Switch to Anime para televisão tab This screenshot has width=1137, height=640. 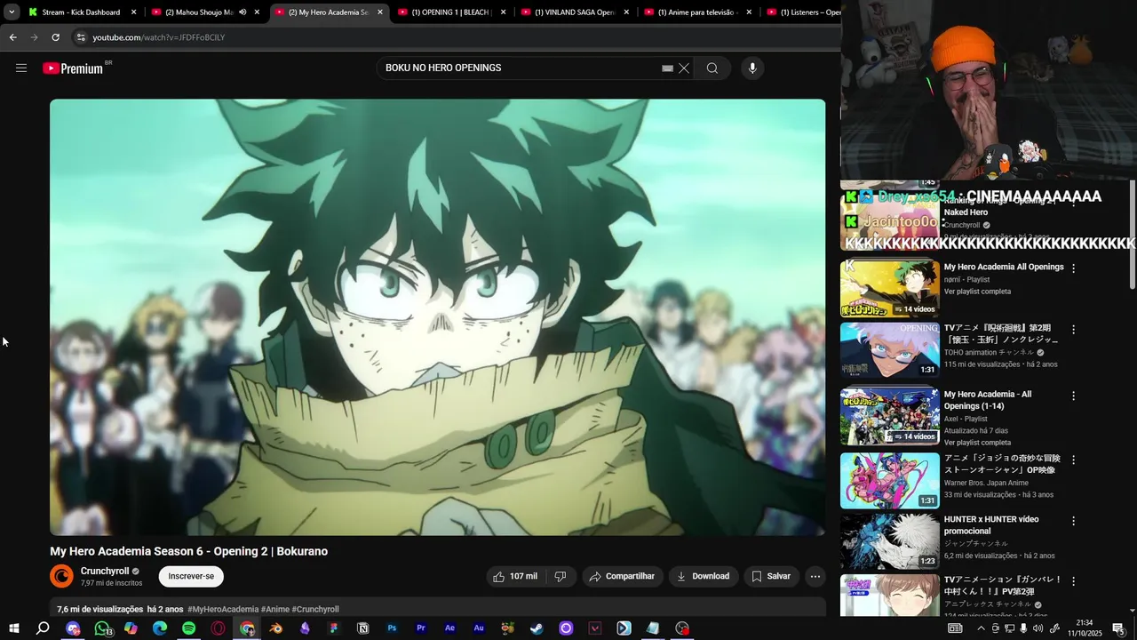[x=697, y=12]
